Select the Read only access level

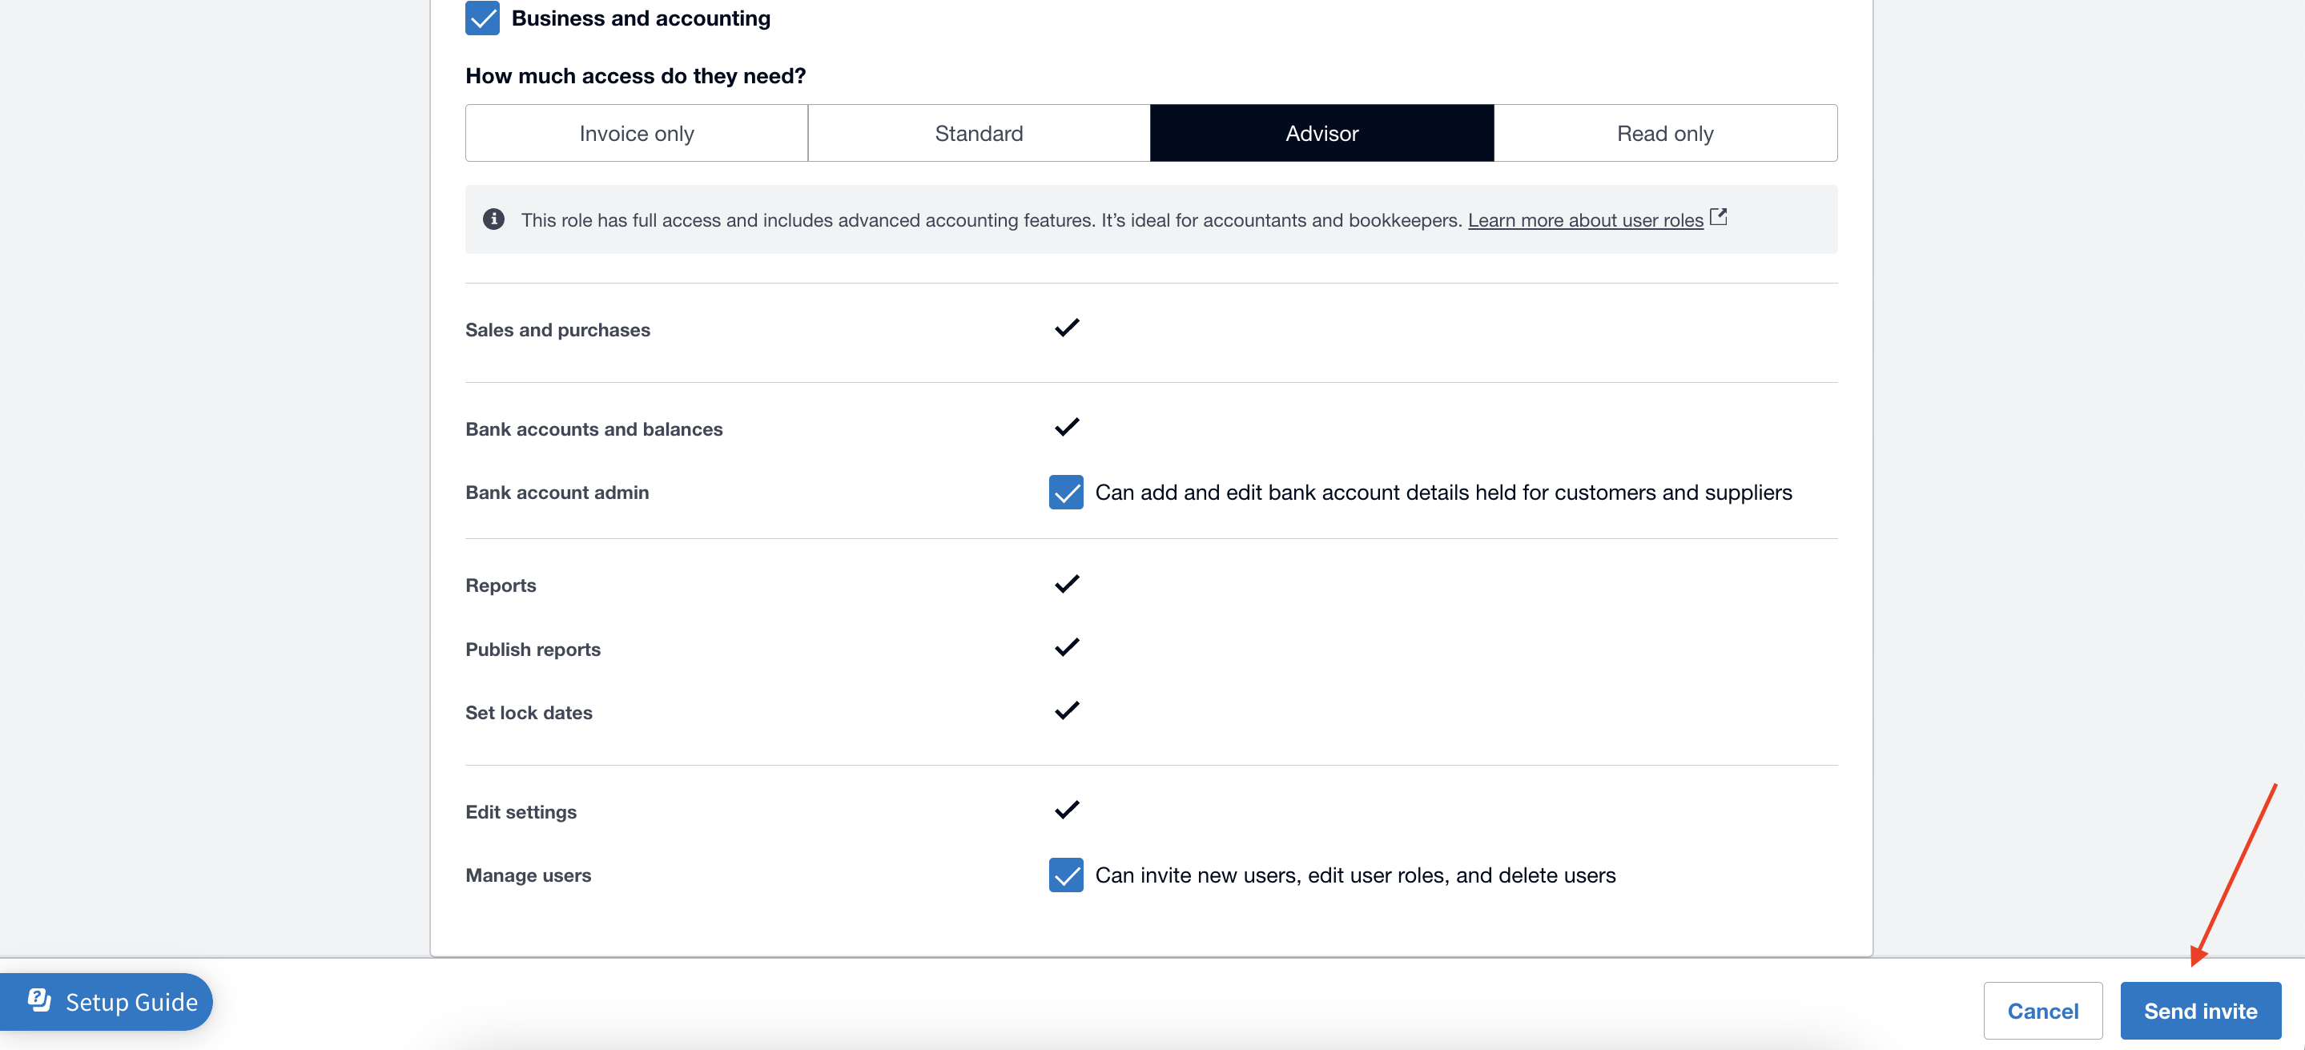point(1664,132)
